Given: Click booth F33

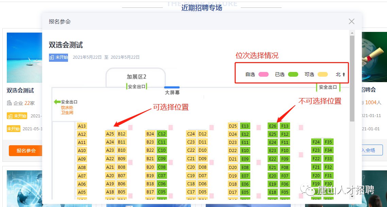Looking at the screenshot, I should coord(328,159).
